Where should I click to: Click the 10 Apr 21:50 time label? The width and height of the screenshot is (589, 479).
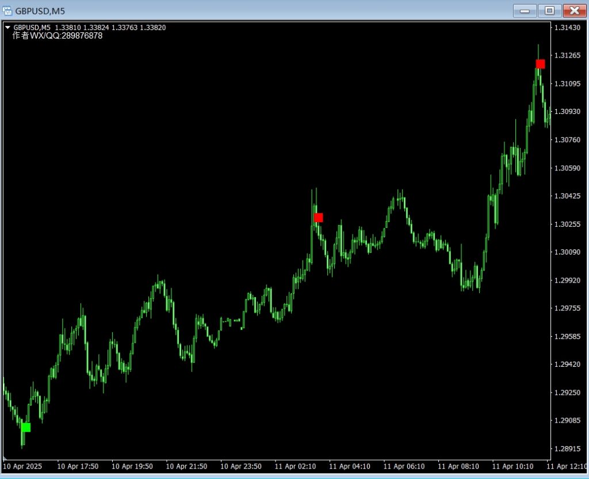coord(185,466)
